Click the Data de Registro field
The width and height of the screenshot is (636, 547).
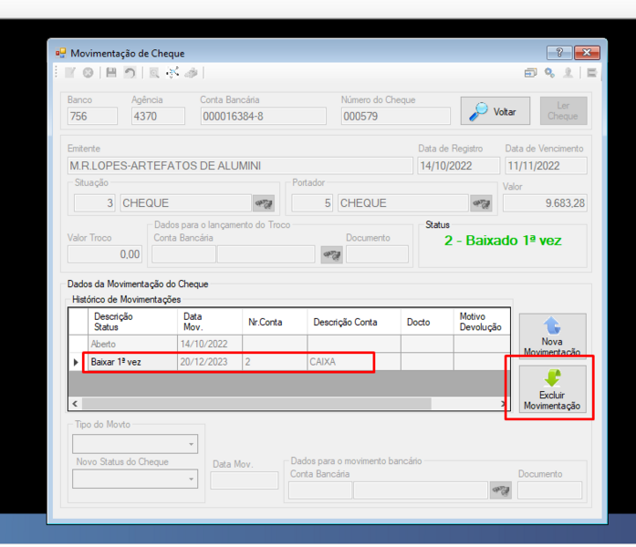pyautogui.click(x=458, y=166)
